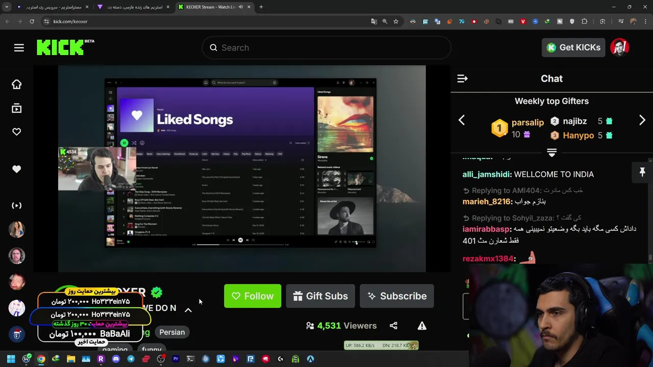Open the Windows Start menu
Viewport: 653px width, 367px height.
[11, 359]
